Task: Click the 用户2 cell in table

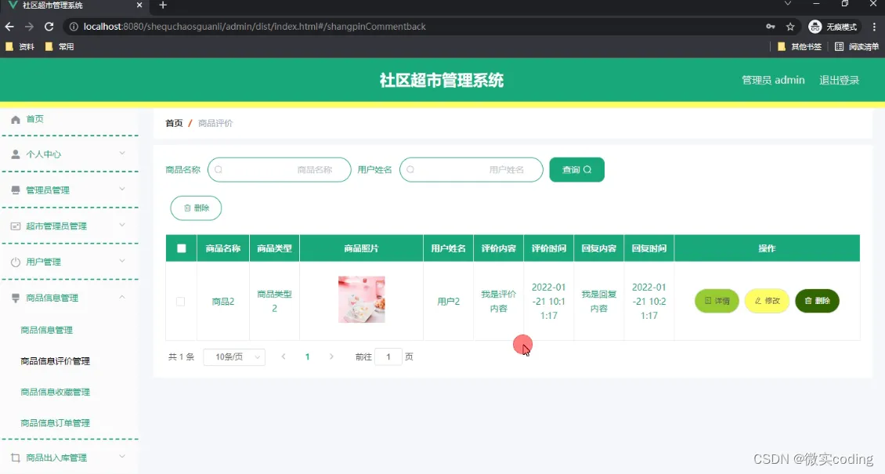Action: [x=448, y=302]
